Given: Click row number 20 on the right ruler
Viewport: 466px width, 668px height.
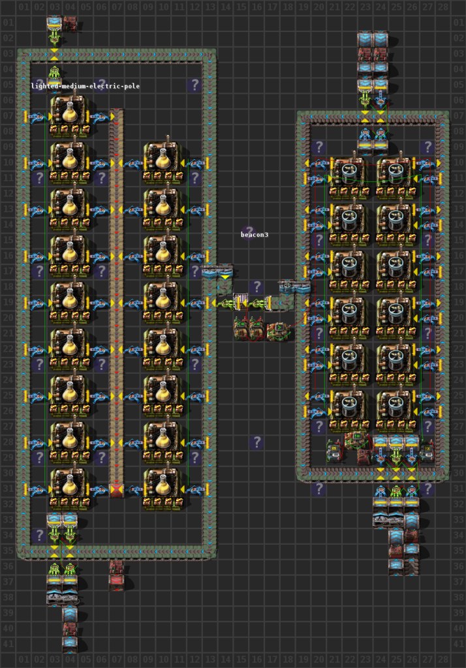Looking at the screenshot, I should (x=458, y=318).
